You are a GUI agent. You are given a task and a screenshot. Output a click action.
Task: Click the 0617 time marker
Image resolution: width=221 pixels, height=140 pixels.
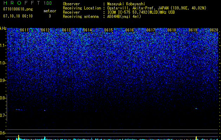151,30
